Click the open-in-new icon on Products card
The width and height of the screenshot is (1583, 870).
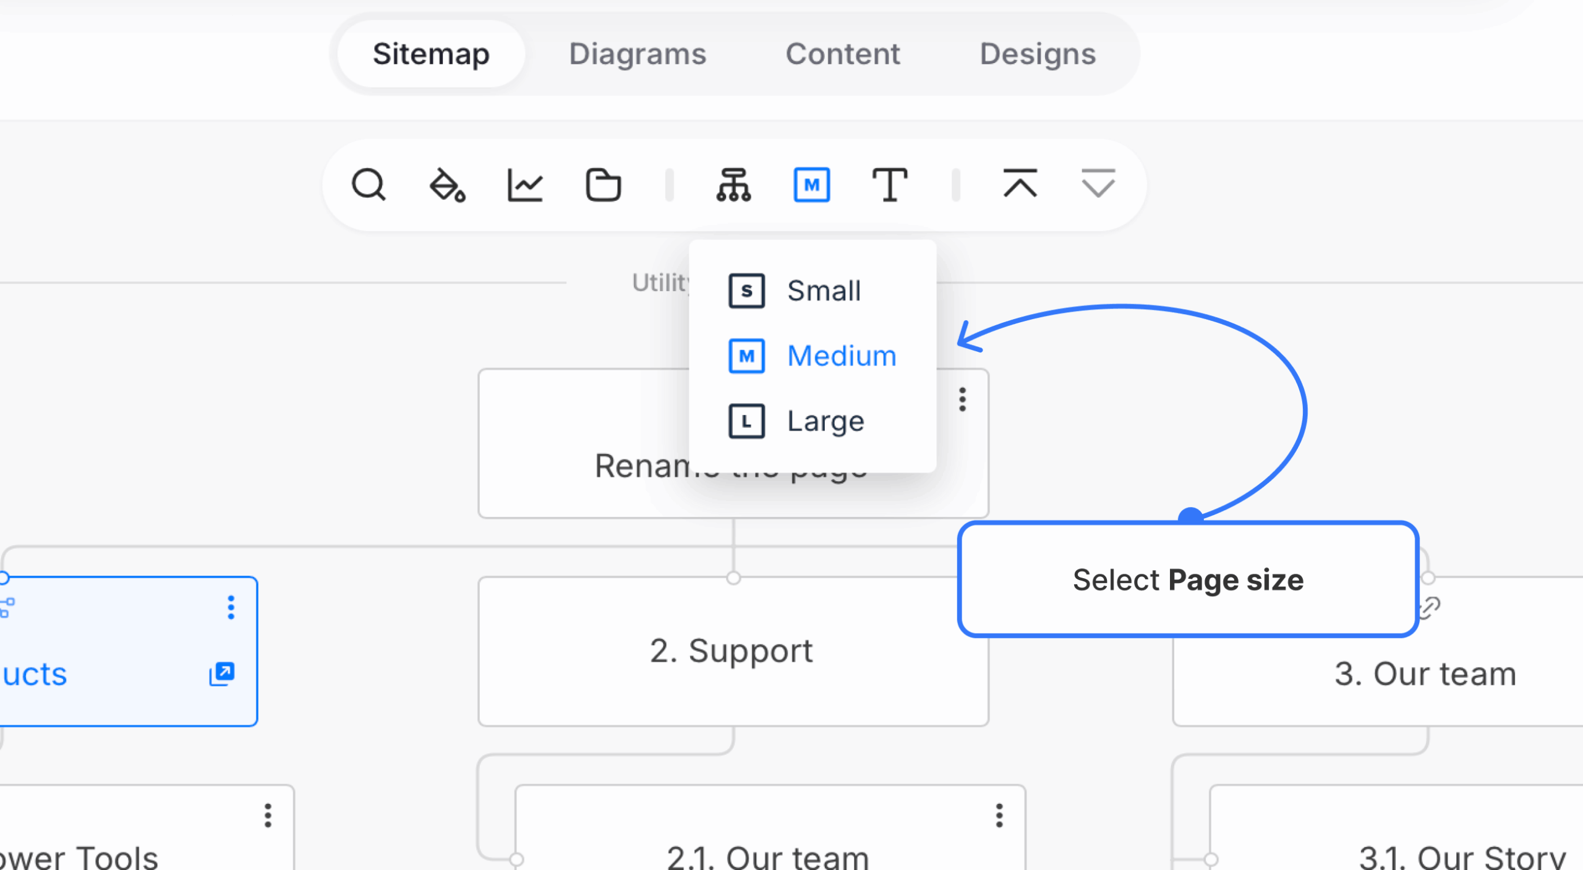click(x=222, y=674)
